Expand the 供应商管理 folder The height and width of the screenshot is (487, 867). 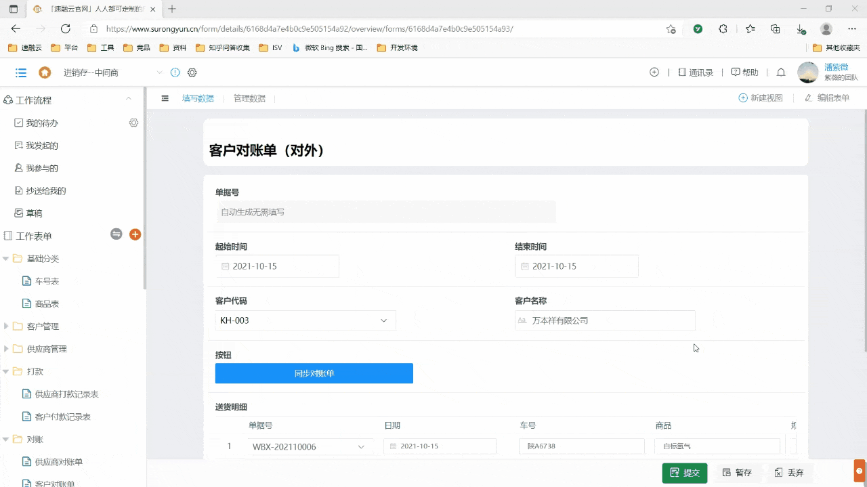click(6, 349)
